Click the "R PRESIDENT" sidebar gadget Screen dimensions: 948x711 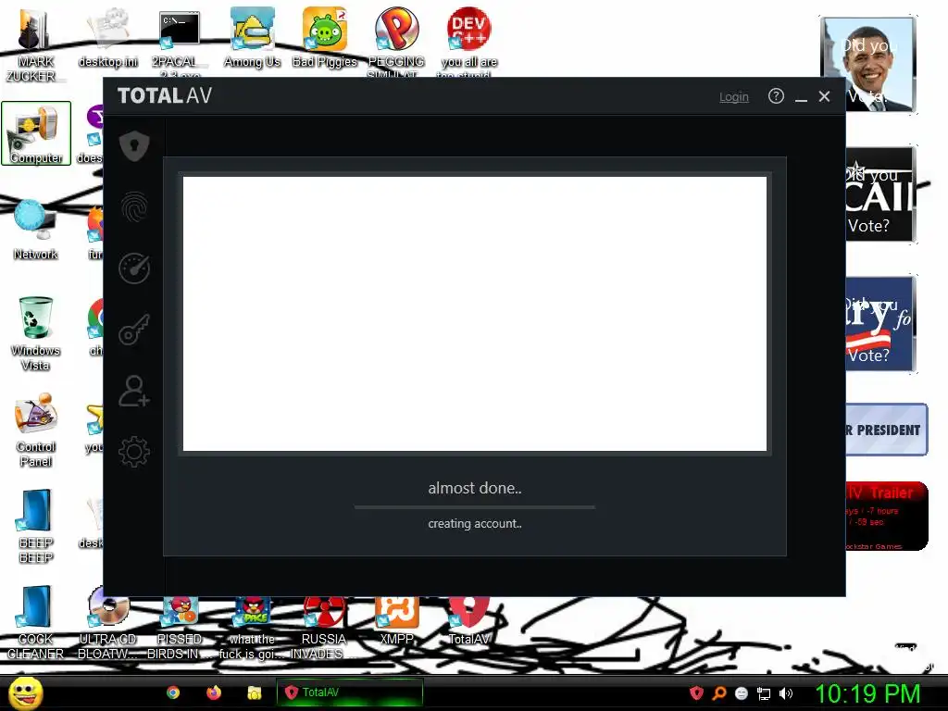886,430
